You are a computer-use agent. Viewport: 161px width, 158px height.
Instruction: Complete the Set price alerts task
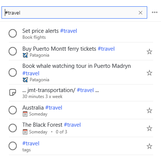13,33
